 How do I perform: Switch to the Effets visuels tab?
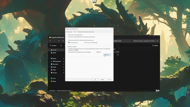click(x=69, y=32)
